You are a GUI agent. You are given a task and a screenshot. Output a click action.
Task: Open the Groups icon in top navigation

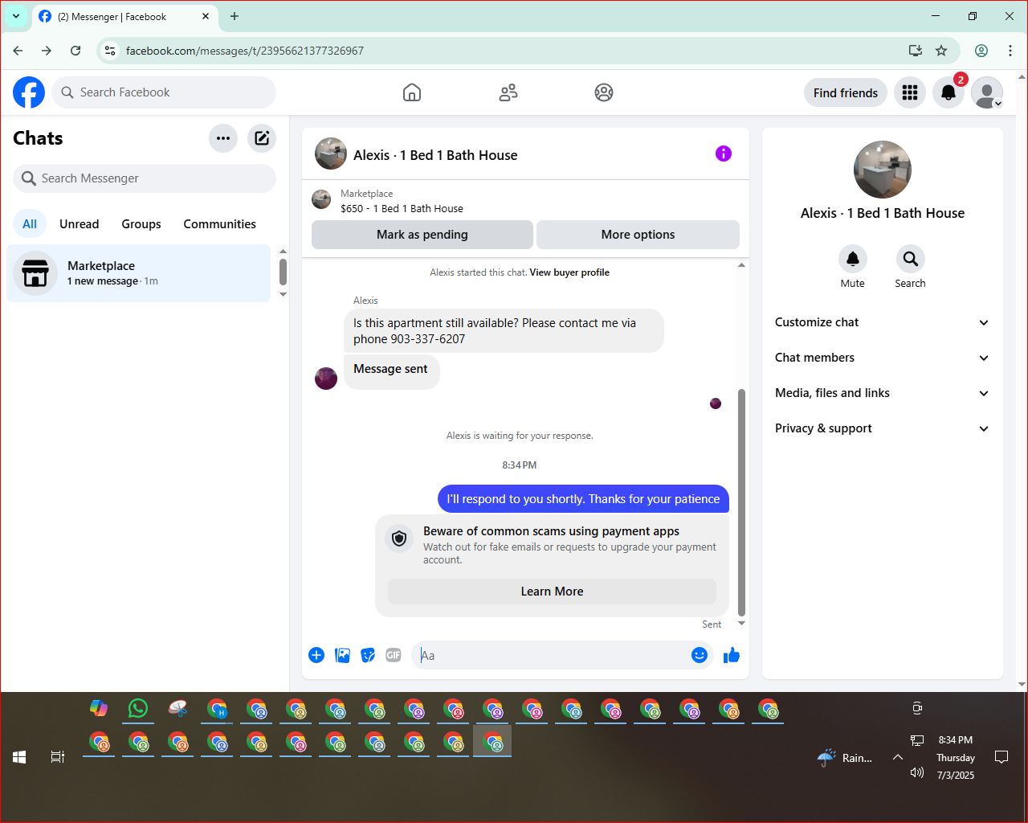604,92
